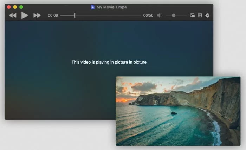
Task: Mute audio via the speaker icon
Action: tap(160, 15)
